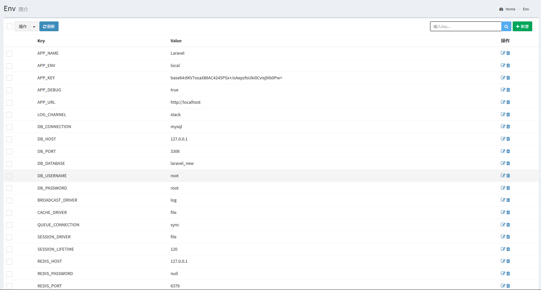Check the APP_URL row checkbox

[x=9, y=103]
